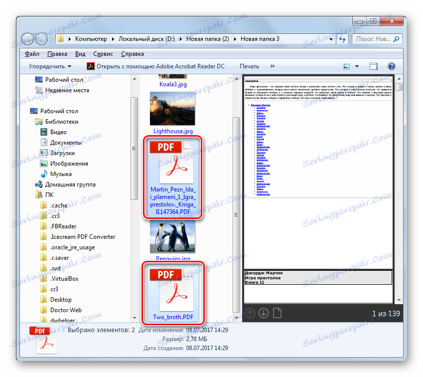Click Компьютер in the address path
Image resolution: width=423 pixels, height=377 pixels.
[x=91, y=39]
